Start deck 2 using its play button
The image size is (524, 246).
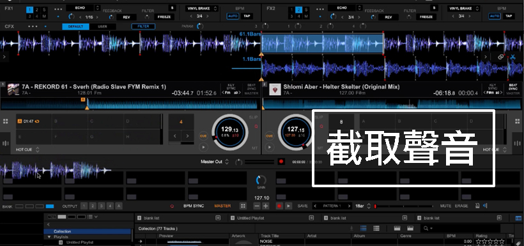[270, 147]
